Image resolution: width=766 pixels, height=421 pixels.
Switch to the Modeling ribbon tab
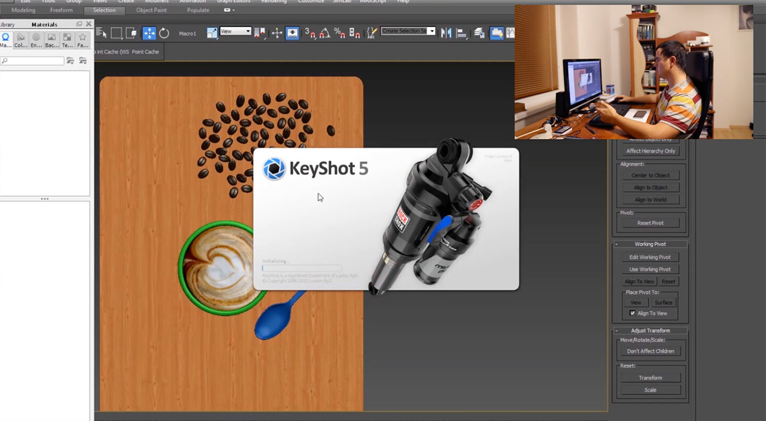pos(23,10)
